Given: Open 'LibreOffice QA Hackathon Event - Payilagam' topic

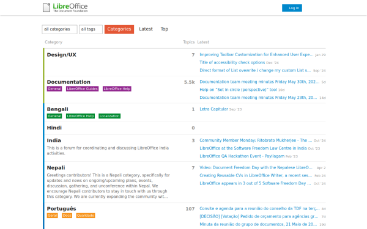Looking at the screenshot, I should (242, 156).
